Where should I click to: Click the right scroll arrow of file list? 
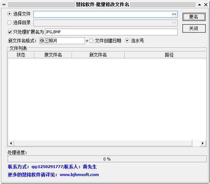[x=202, y=143]
